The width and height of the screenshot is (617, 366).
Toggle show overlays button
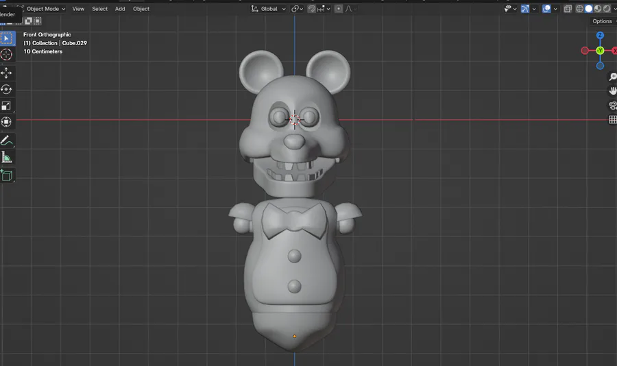546,9
